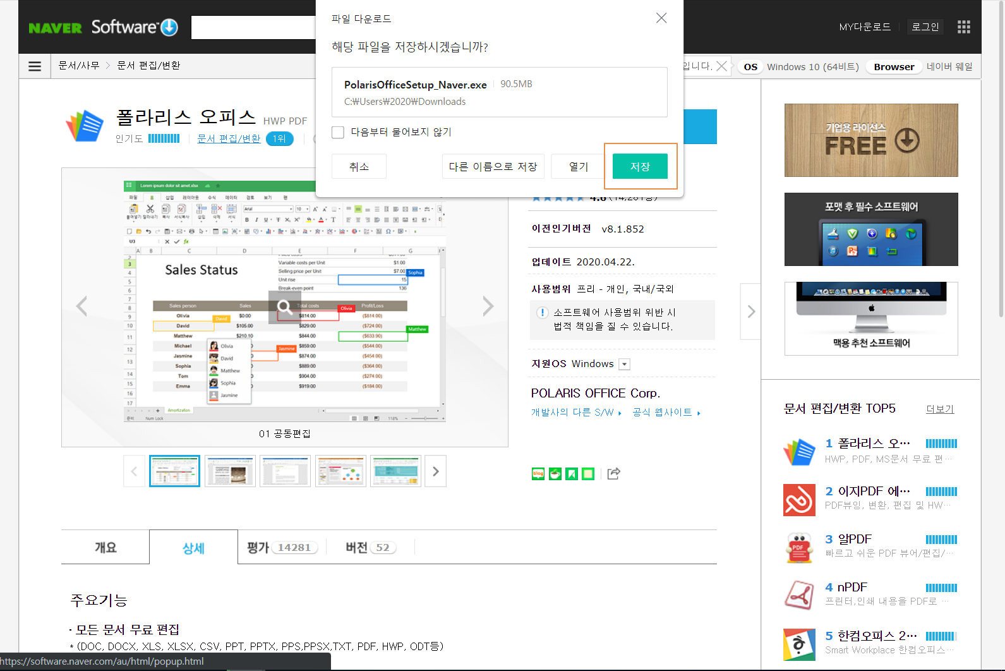Open 문서/사무 breadcrumb
1005x671 pixels.
(x=79, y=65)
